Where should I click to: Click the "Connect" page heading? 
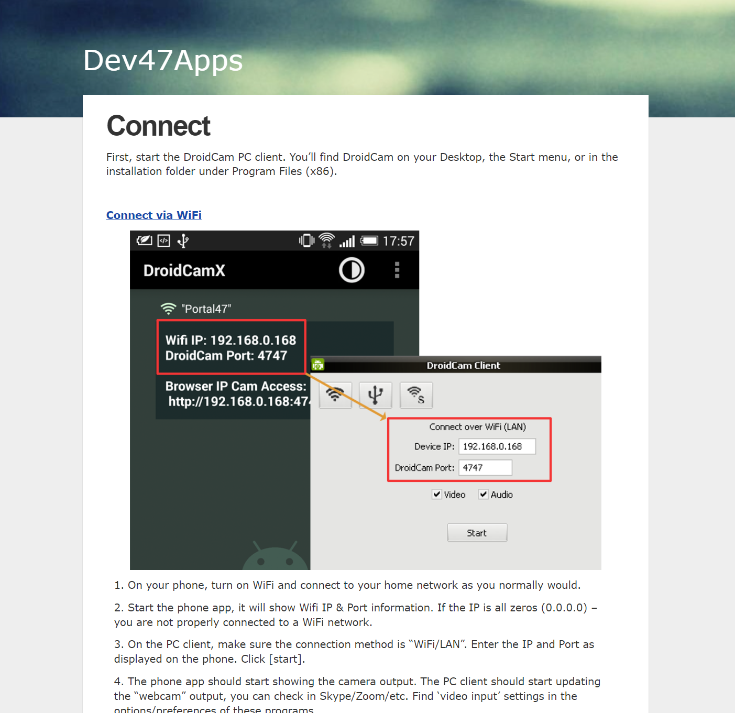pos(158,126)
